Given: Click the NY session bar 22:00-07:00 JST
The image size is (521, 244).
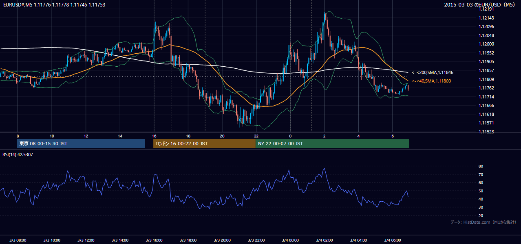Looking at the screenshot, I should [332, 144].
